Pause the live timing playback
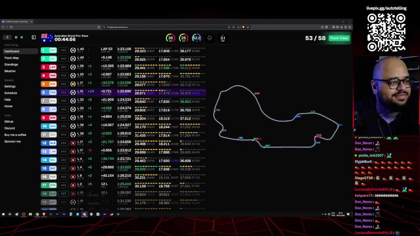This screenshot has width=420, height=236. 16,37
